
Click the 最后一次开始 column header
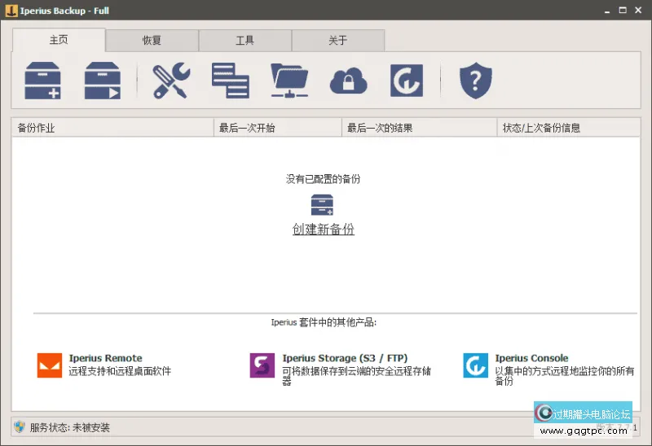coord(278,128)
